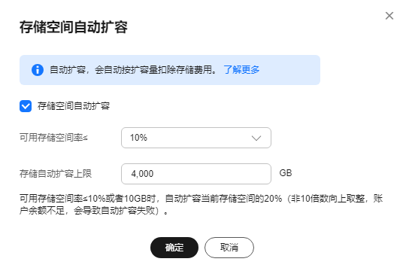This screenshot has height=280, width=406.
Task: Click the 可用存储空间率≤ field label
Action: [x=53, y=138]
